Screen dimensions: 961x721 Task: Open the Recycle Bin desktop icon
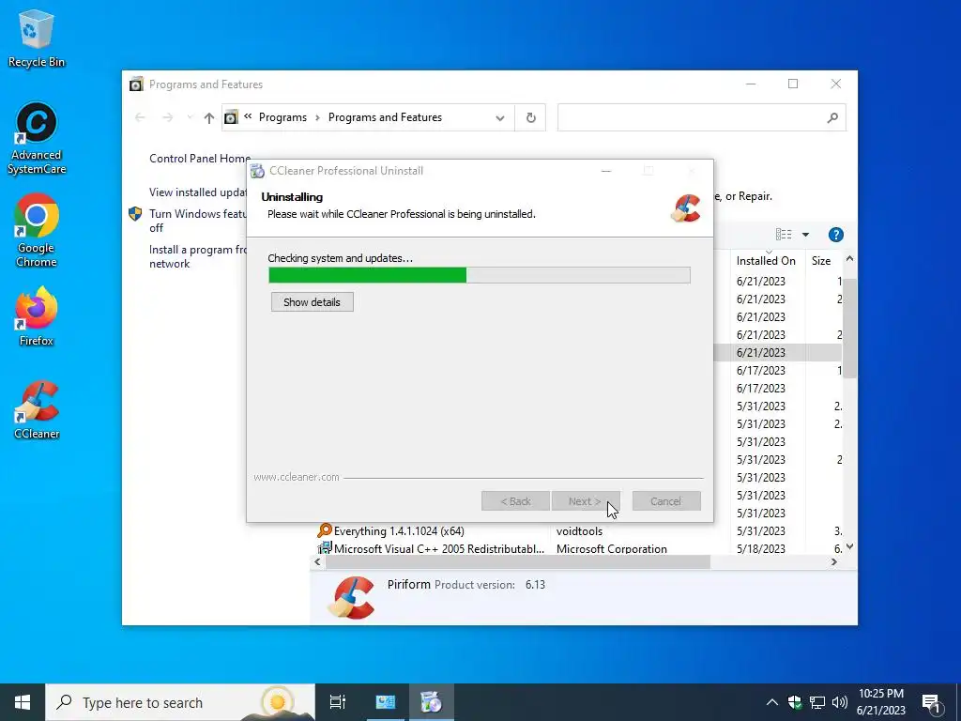tap(37, 38)
